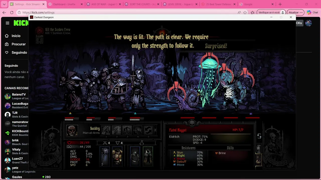Viewport: 321px width, 180px height.
Task: Switch to LEVEL DEVIL browser tab
Action: 180,4
